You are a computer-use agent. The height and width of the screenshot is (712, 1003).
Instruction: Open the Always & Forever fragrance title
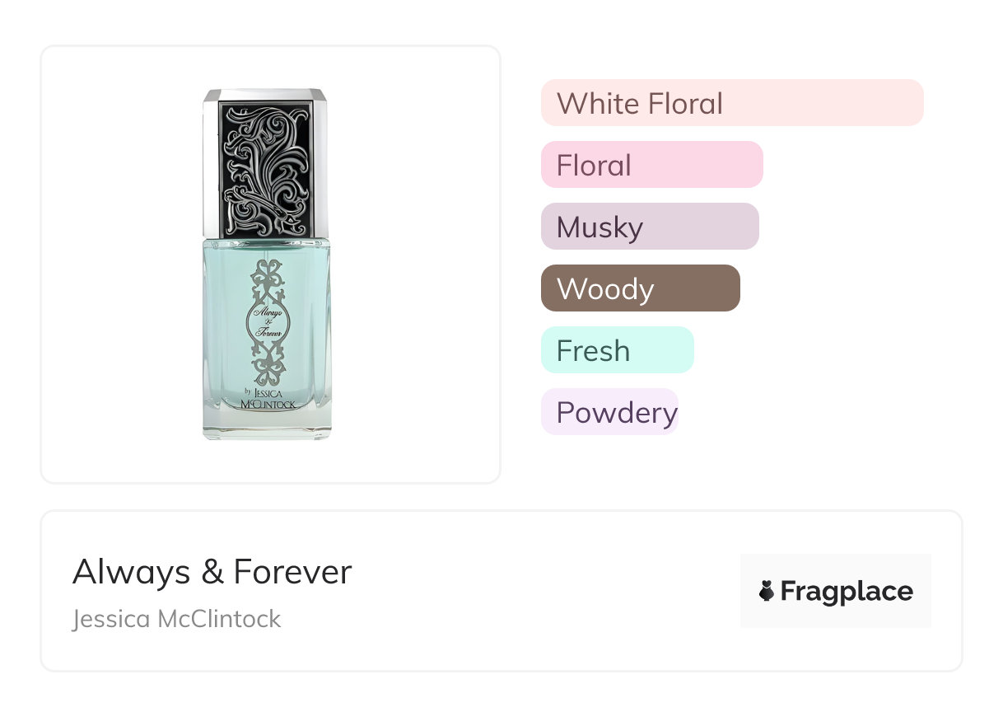tap(212, 572)
